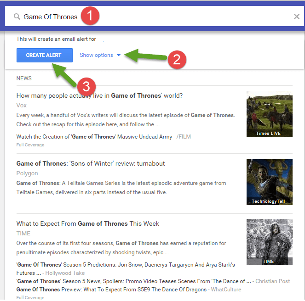Open the TechnologyTell thumbnail image

click(x=270, y=182)
